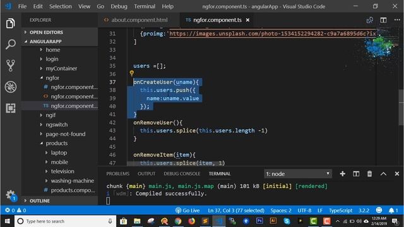Split the terminal panel
Image resolution: width=404 pixels, height=227 pixels.
[356, 174]
